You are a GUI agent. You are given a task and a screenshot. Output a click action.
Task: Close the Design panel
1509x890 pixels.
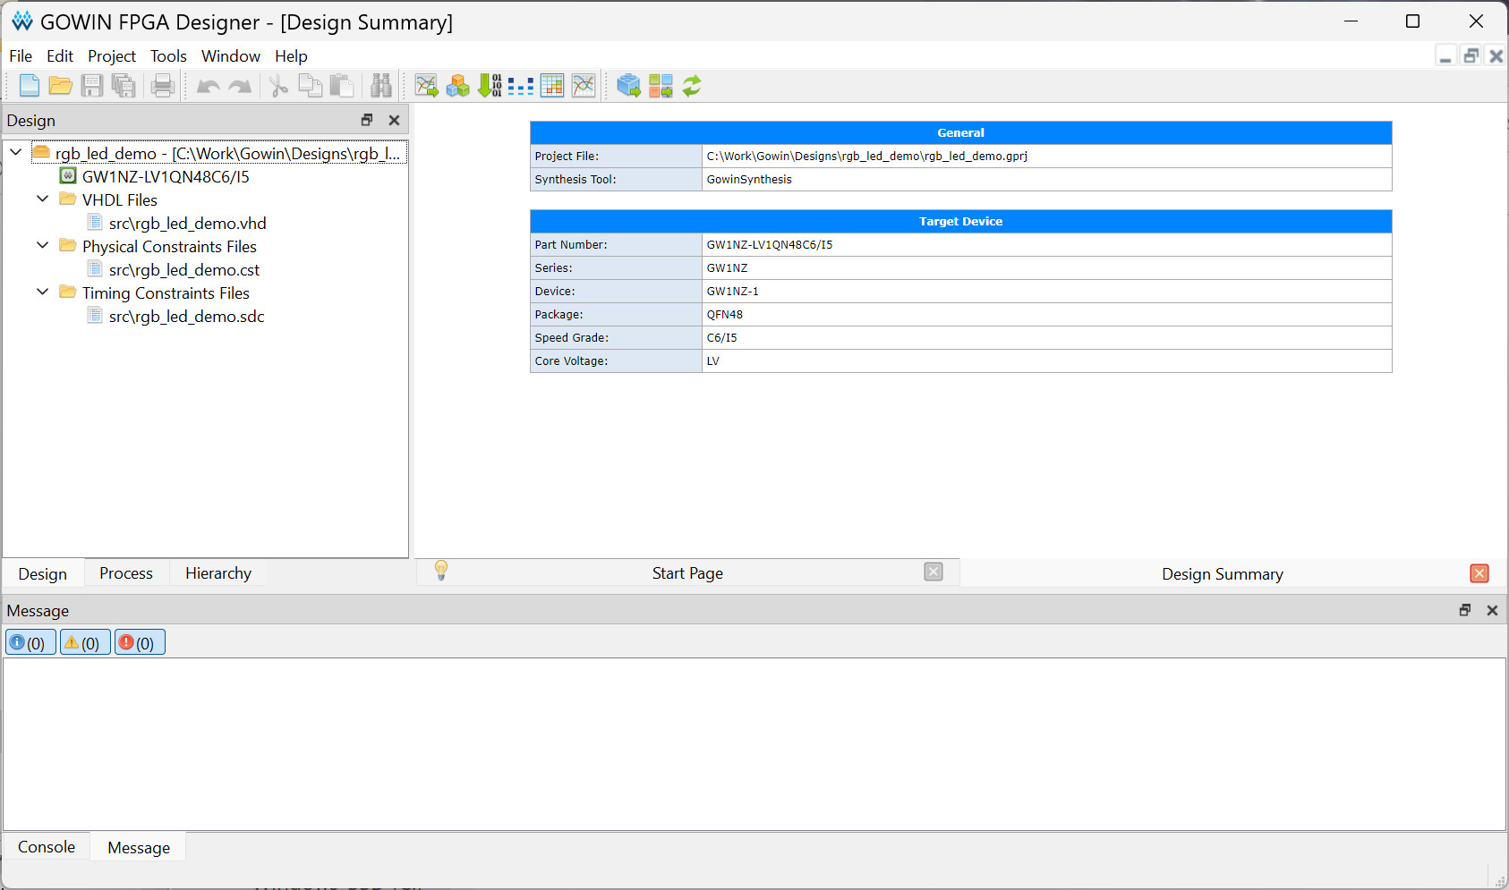click(x=394, y=120)
